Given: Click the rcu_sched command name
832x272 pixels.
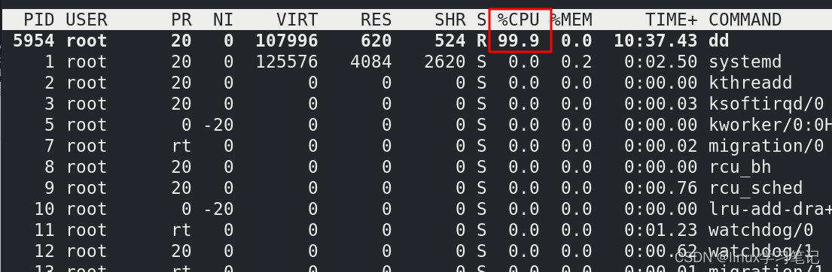Looking at the screenshot, I should (756, 188).
